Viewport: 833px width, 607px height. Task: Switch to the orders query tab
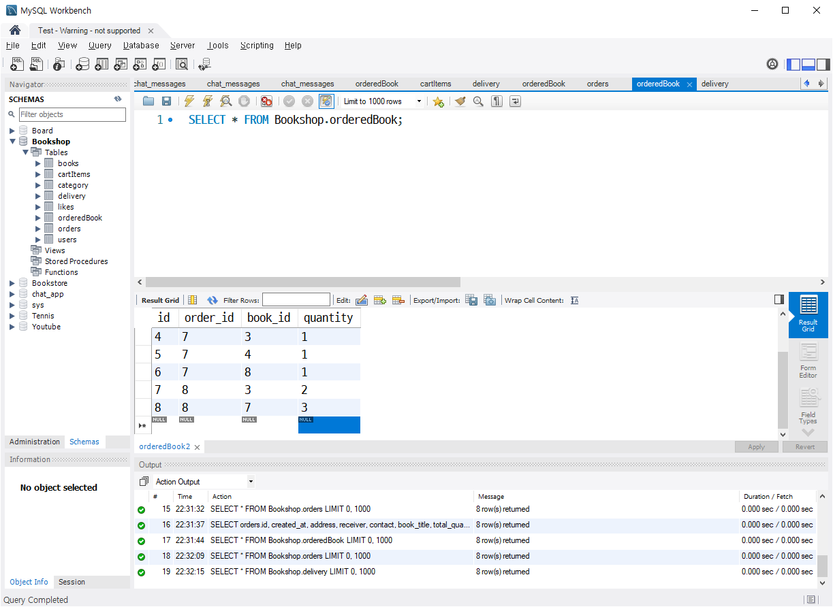point(598,84)
